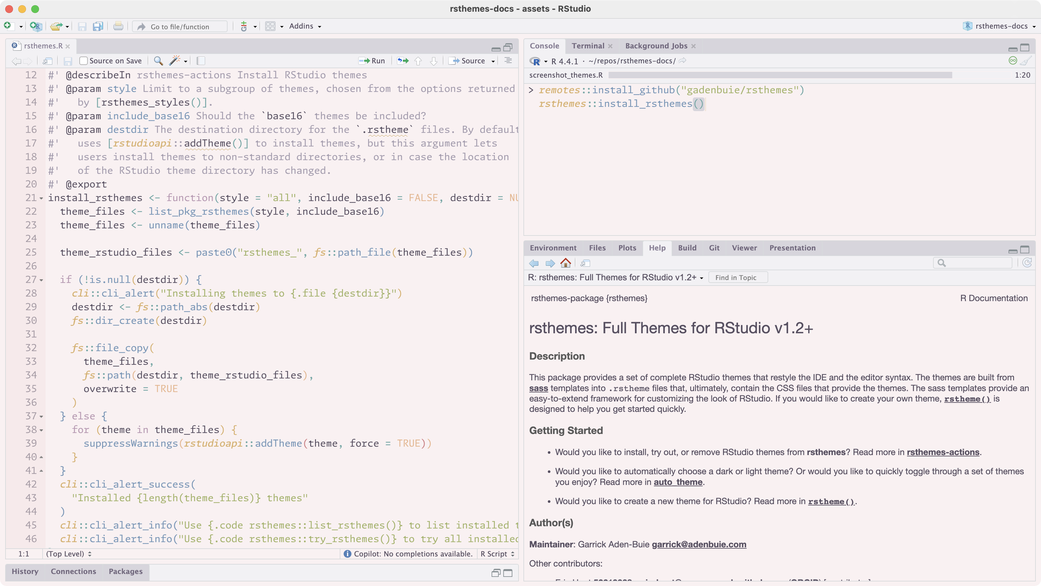The image size is (1041, 586).
Task: Enable the Source on Save checkbox
Action: coord(84,60)
